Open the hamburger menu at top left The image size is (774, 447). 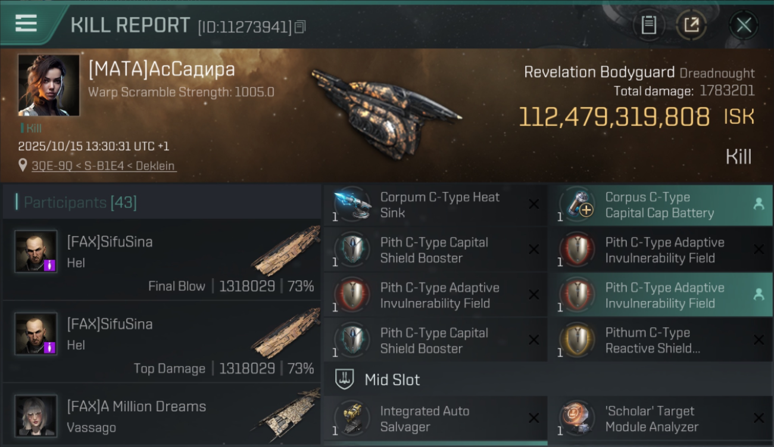(26, 23)
